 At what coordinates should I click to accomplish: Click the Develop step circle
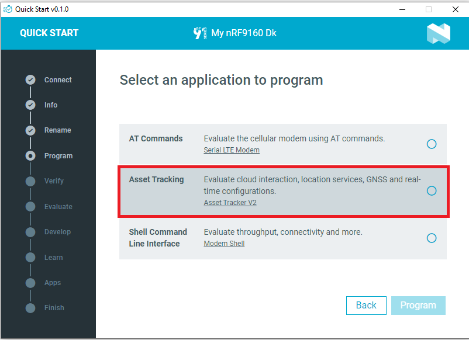click(x=30, y=232)
